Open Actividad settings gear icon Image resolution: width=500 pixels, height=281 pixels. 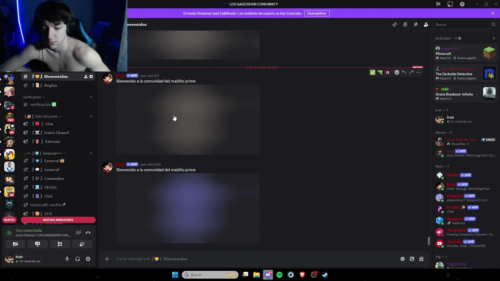(x=459, y=38)
